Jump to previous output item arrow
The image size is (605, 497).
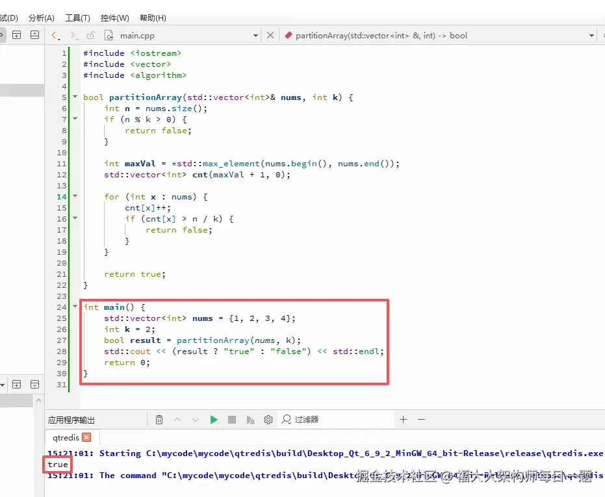pyautogui.click(x=177, y=420)
